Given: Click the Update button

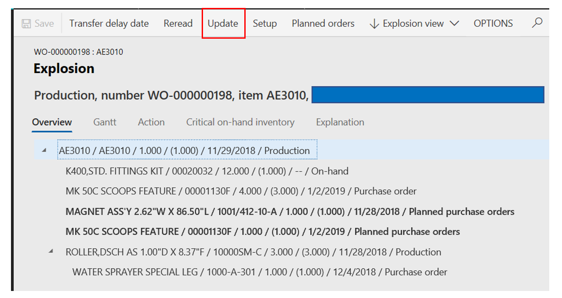Looking at the screenshot, I should tap(223, 23).
